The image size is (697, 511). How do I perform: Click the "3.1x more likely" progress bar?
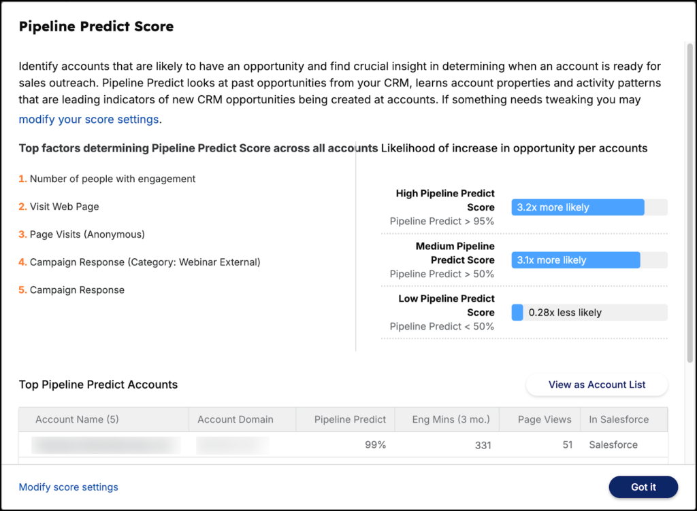(589, 260)
